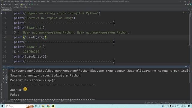
Task: Open the File menu
Action: pyautogui.click(x=5, y=1)
